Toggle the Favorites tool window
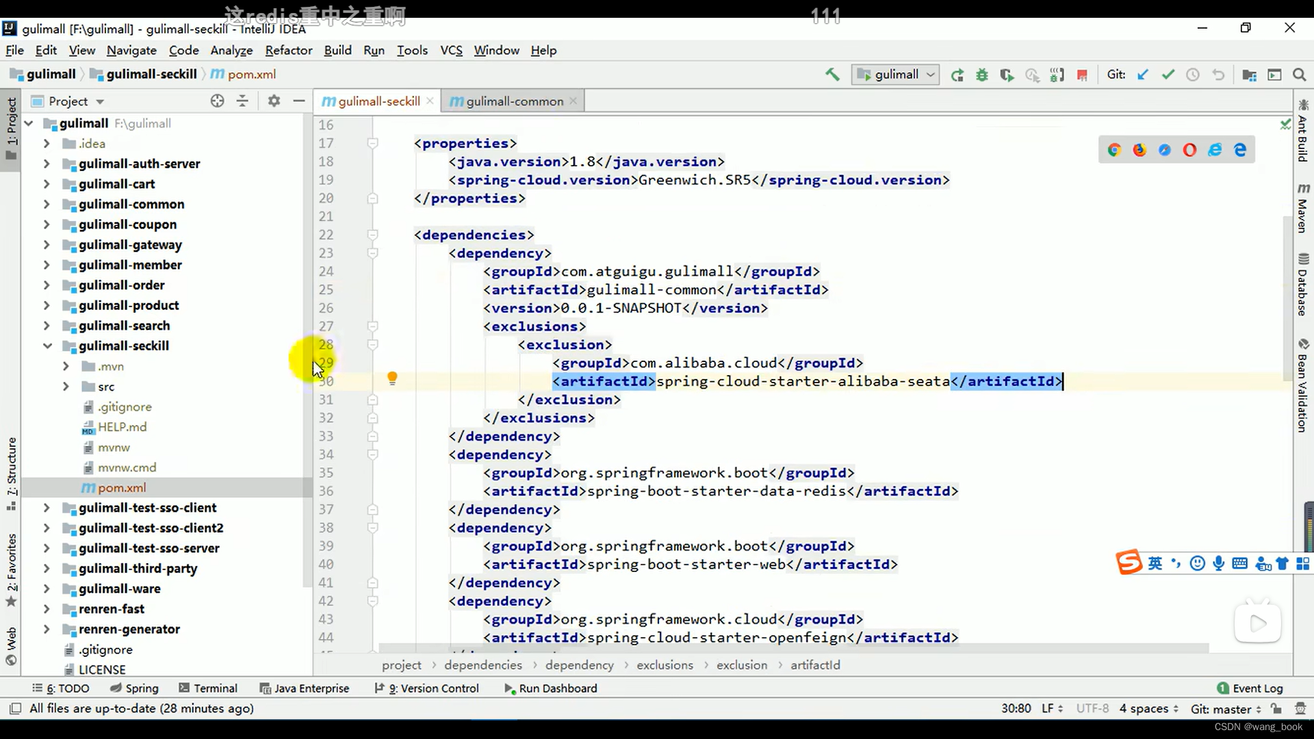Viewport: 1314px width, 739px height. (x=12, y=569)
